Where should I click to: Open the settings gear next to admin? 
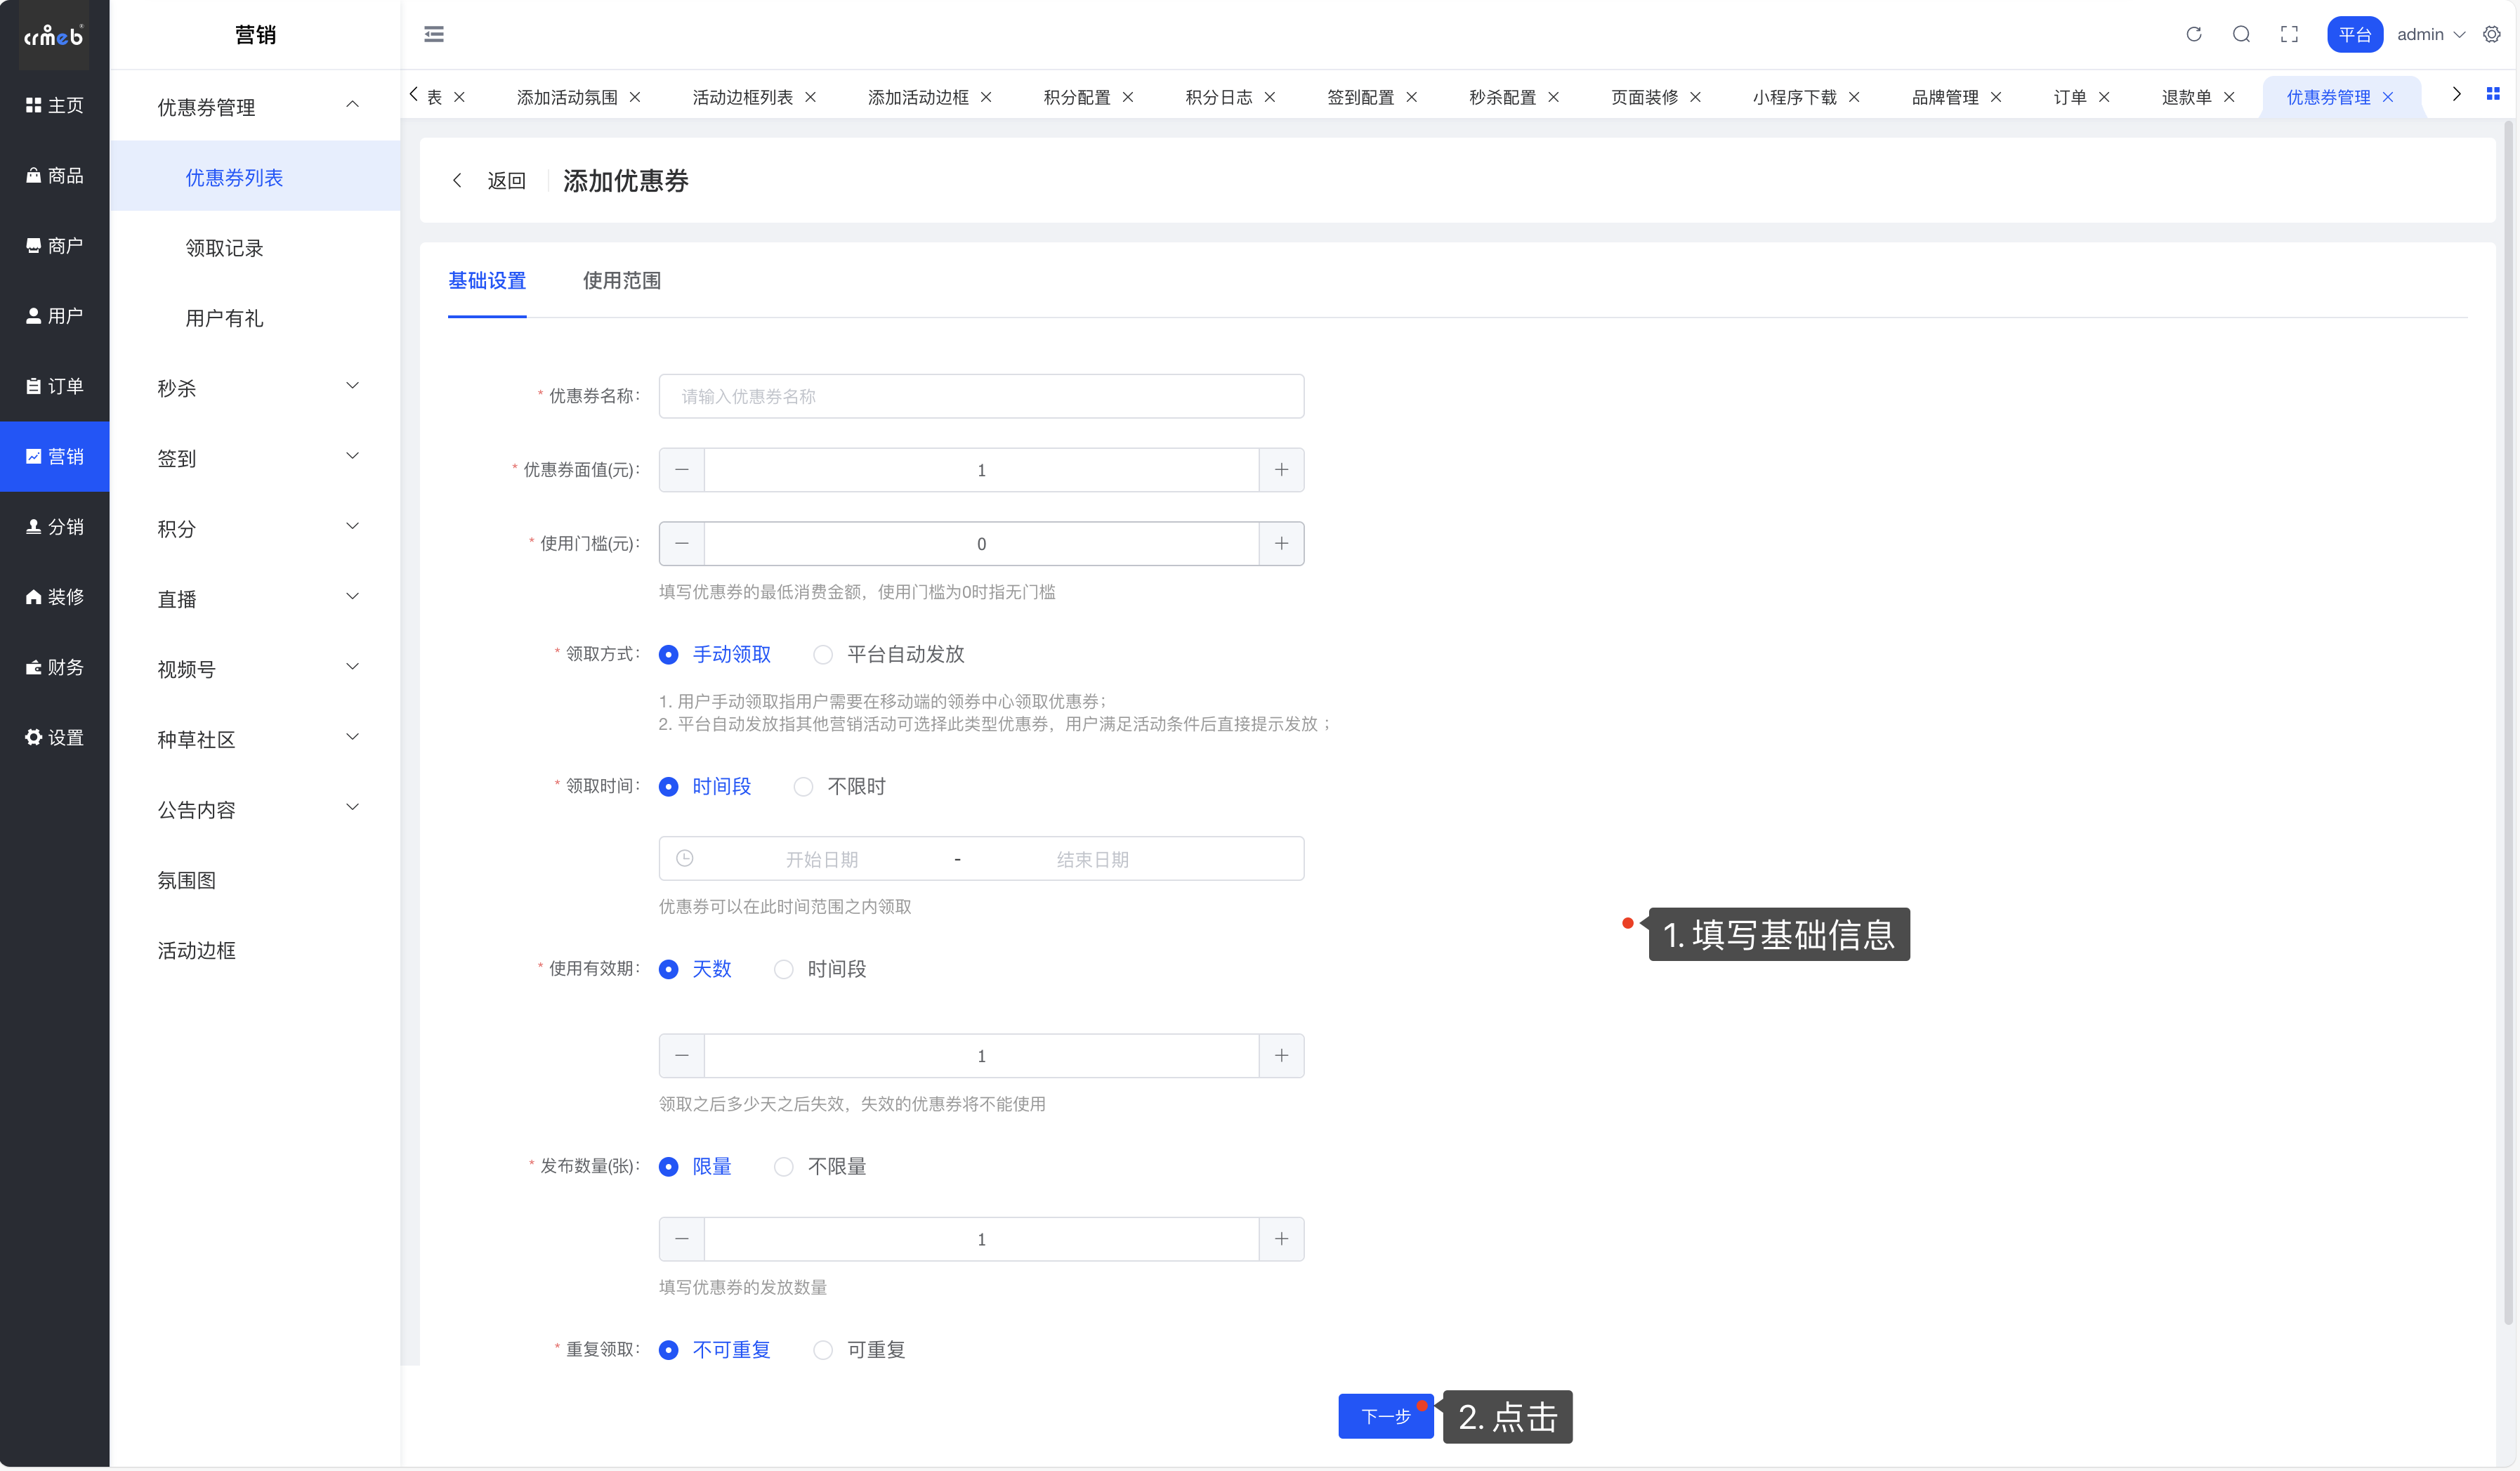coord(2491,34)
